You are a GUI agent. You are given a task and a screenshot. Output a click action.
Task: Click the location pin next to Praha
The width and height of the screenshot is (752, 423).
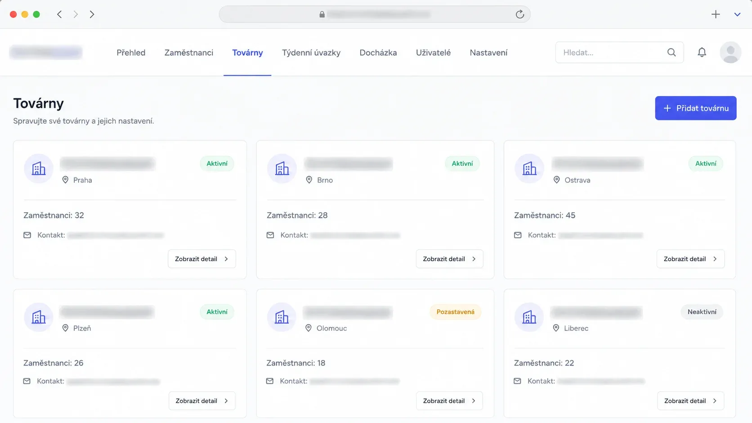[65, 180]
